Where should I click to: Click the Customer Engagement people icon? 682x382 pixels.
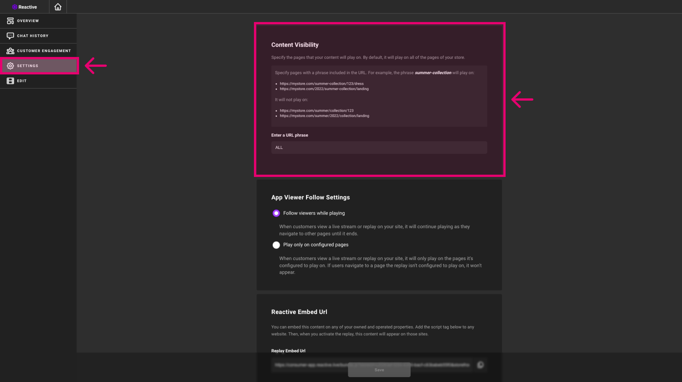(x=10, y=51)
